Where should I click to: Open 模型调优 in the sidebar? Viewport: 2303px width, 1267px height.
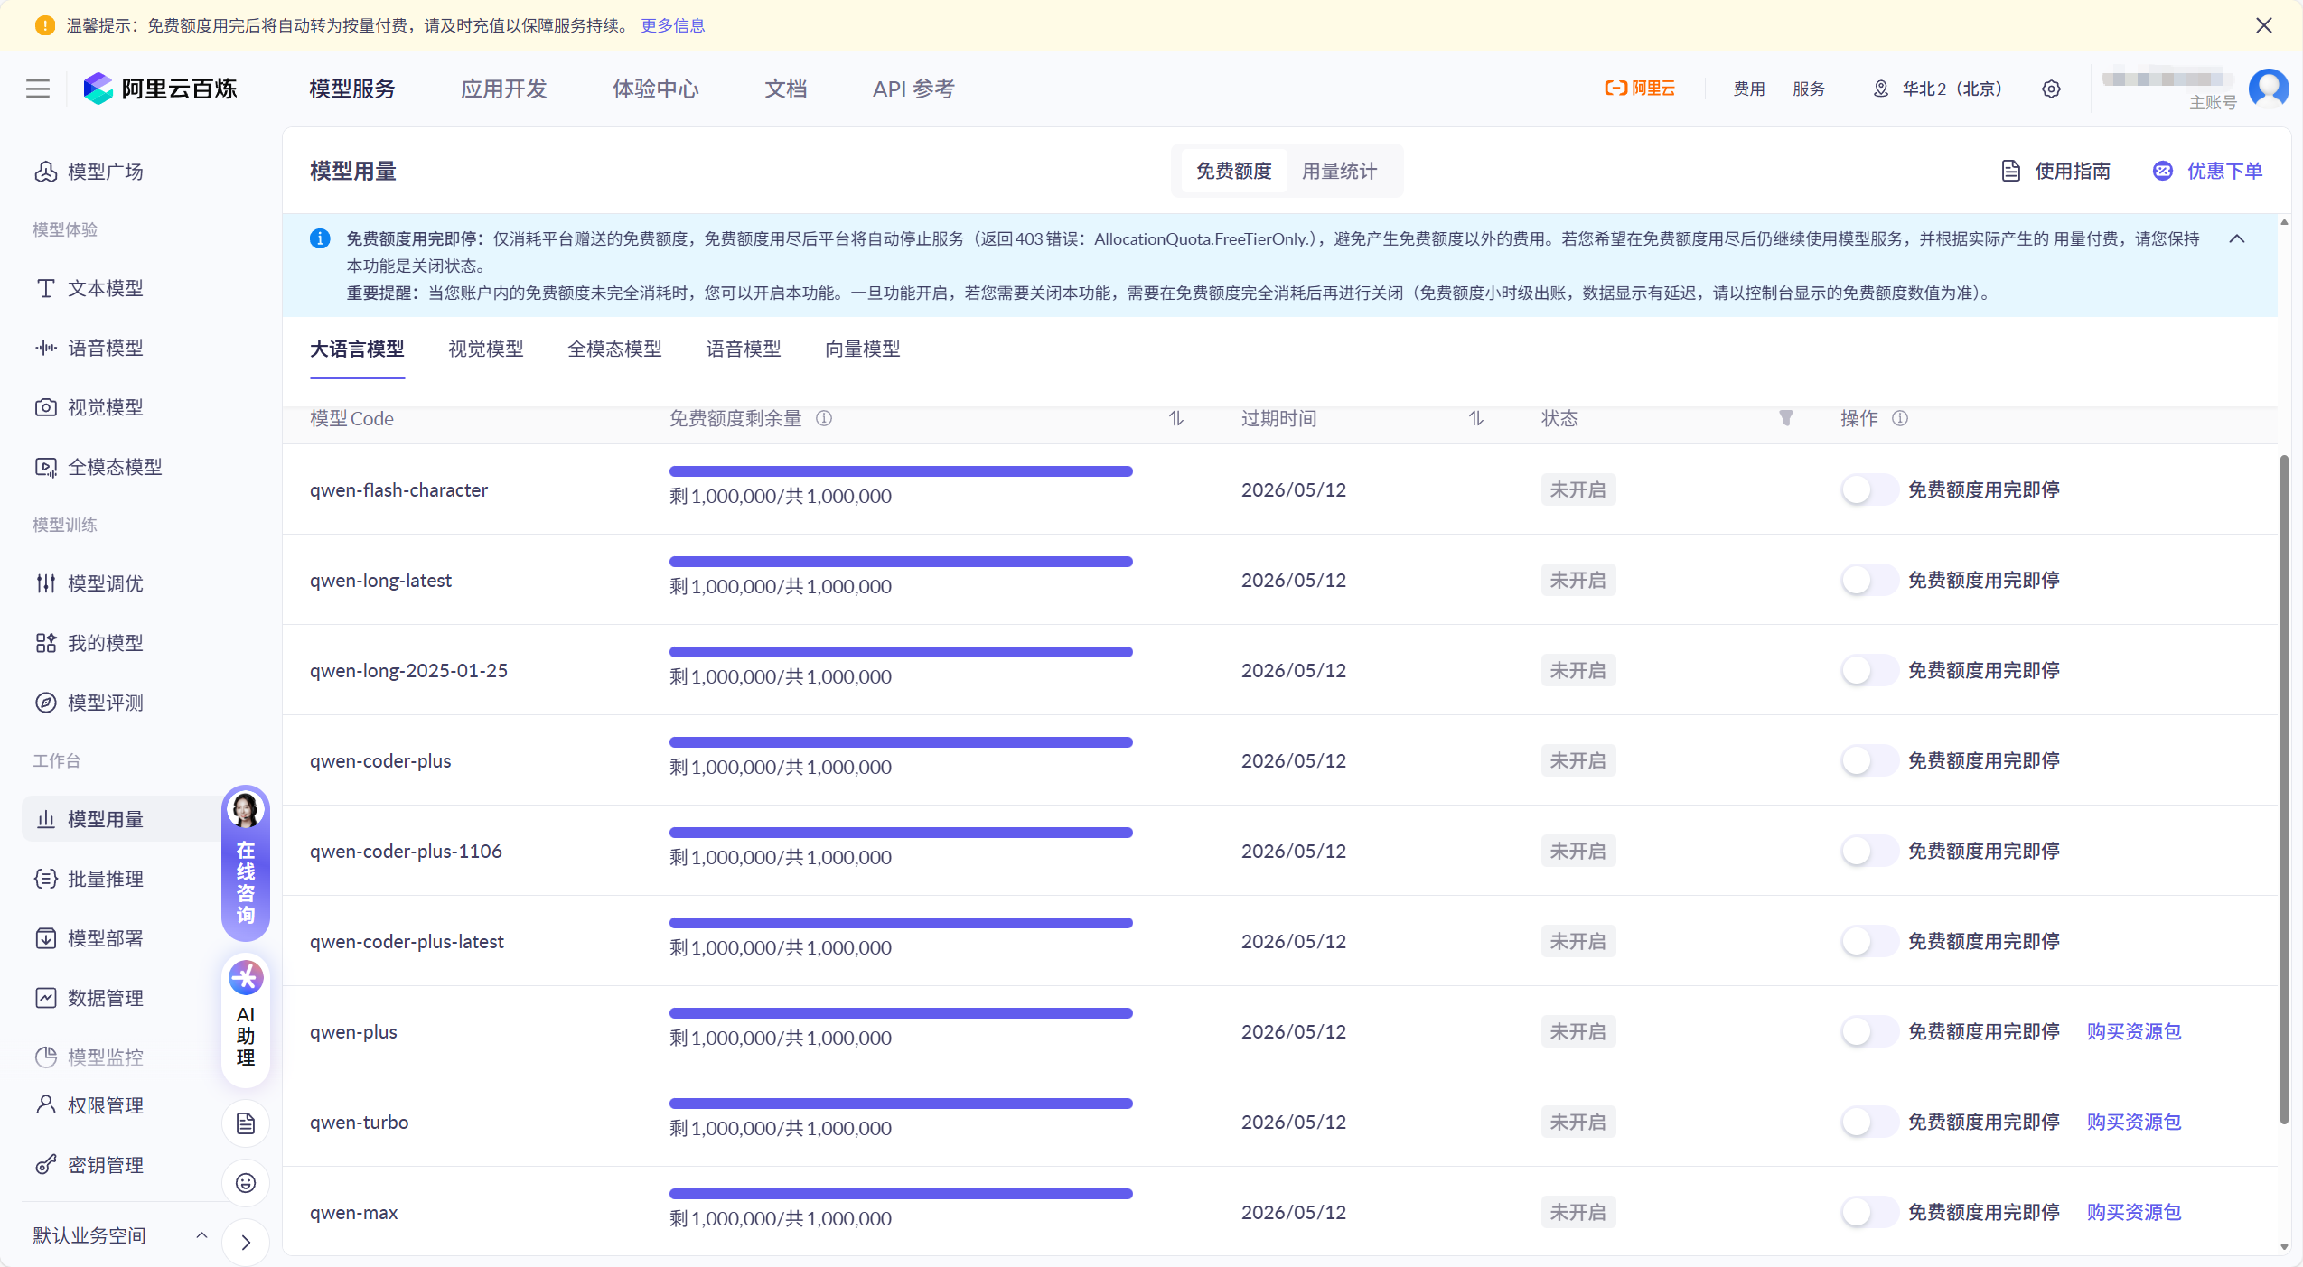click(89, 583)
